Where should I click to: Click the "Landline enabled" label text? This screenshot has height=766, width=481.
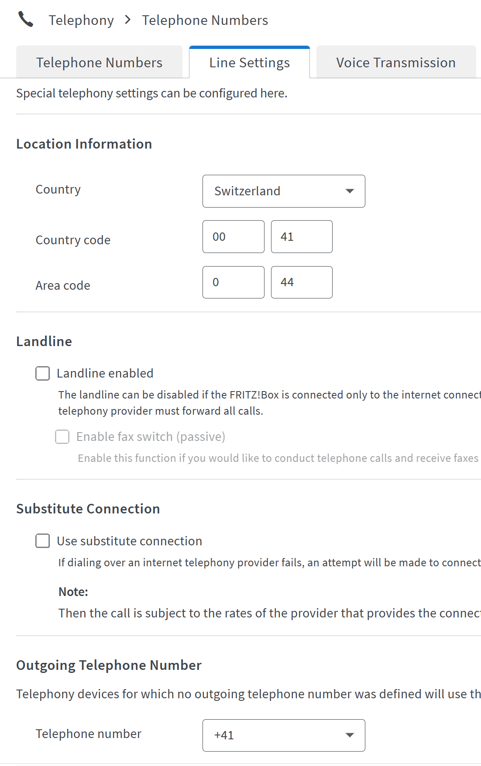[x=105, y=373]
